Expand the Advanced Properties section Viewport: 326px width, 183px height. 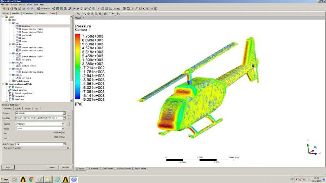click(x=68, y=148)
